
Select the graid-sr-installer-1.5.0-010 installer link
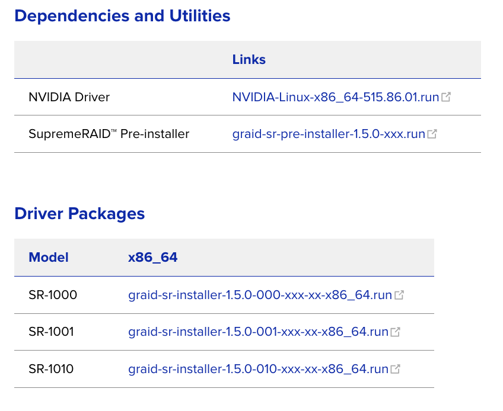click(x=258, y=369)
